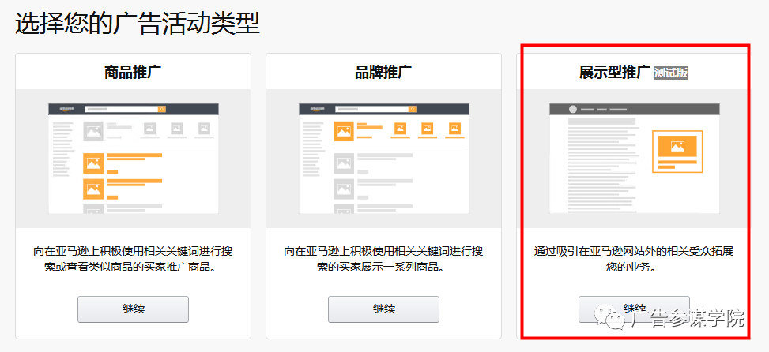Viewport: 769px width, 352px height.
Task: Click the 商品推广 description text
Action: point(133,260)
